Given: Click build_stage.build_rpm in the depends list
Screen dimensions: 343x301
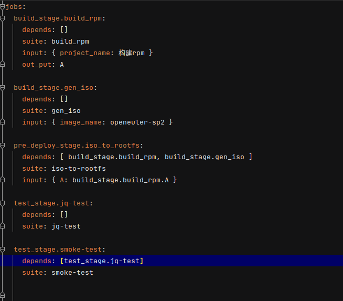Looking at the screenshot, I should click(x=112, y=157).
